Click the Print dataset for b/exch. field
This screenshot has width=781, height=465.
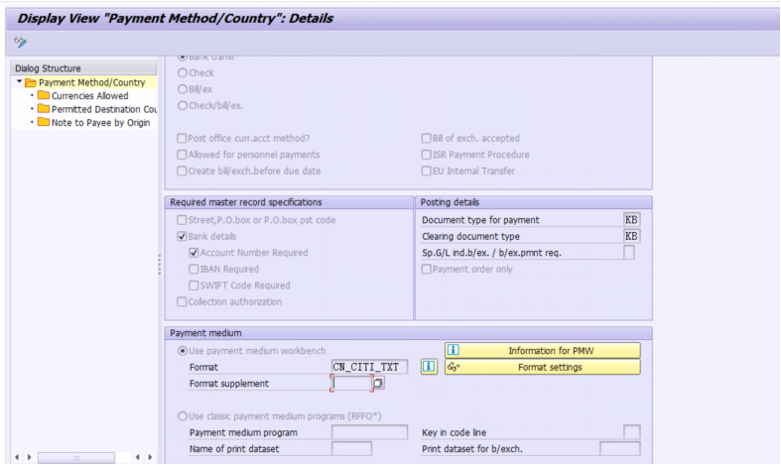pos(620,448)
